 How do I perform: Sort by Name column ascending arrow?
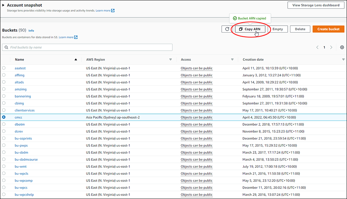coord(76,59)
